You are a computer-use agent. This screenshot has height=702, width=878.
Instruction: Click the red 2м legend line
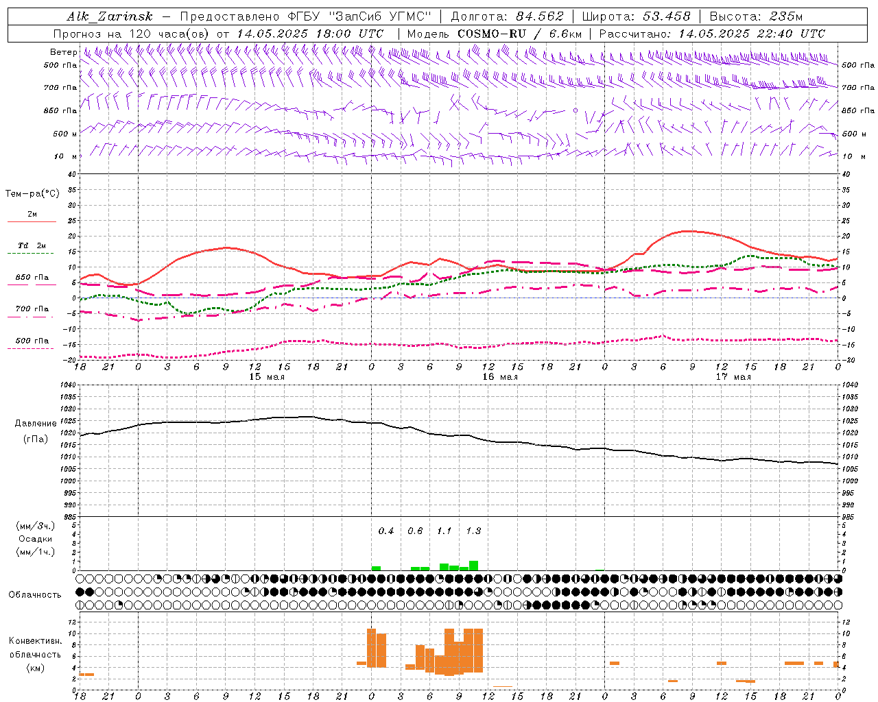pyautogui.click(x=32, y=221)
